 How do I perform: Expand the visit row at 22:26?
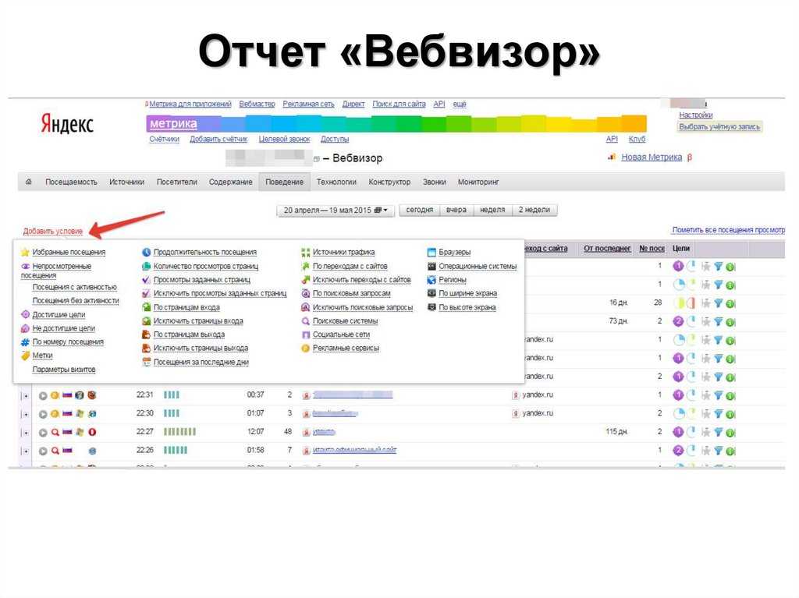tap(24, 451)
